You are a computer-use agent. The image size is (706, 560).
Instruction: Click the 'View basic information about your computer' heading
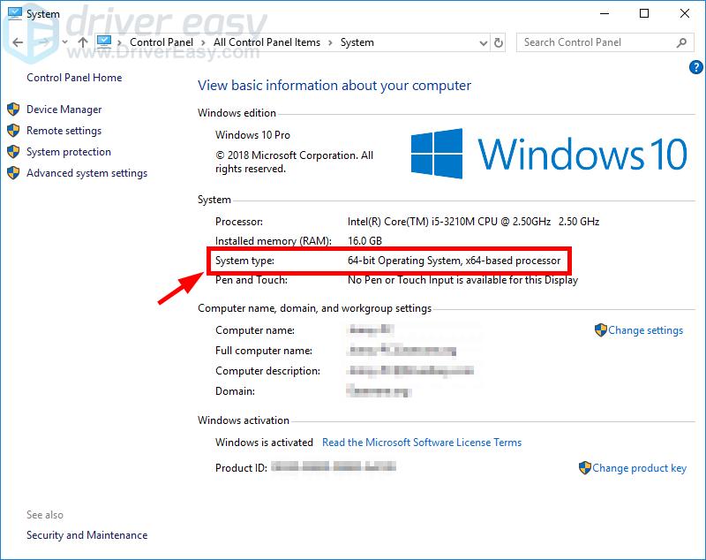coord(334,86)
